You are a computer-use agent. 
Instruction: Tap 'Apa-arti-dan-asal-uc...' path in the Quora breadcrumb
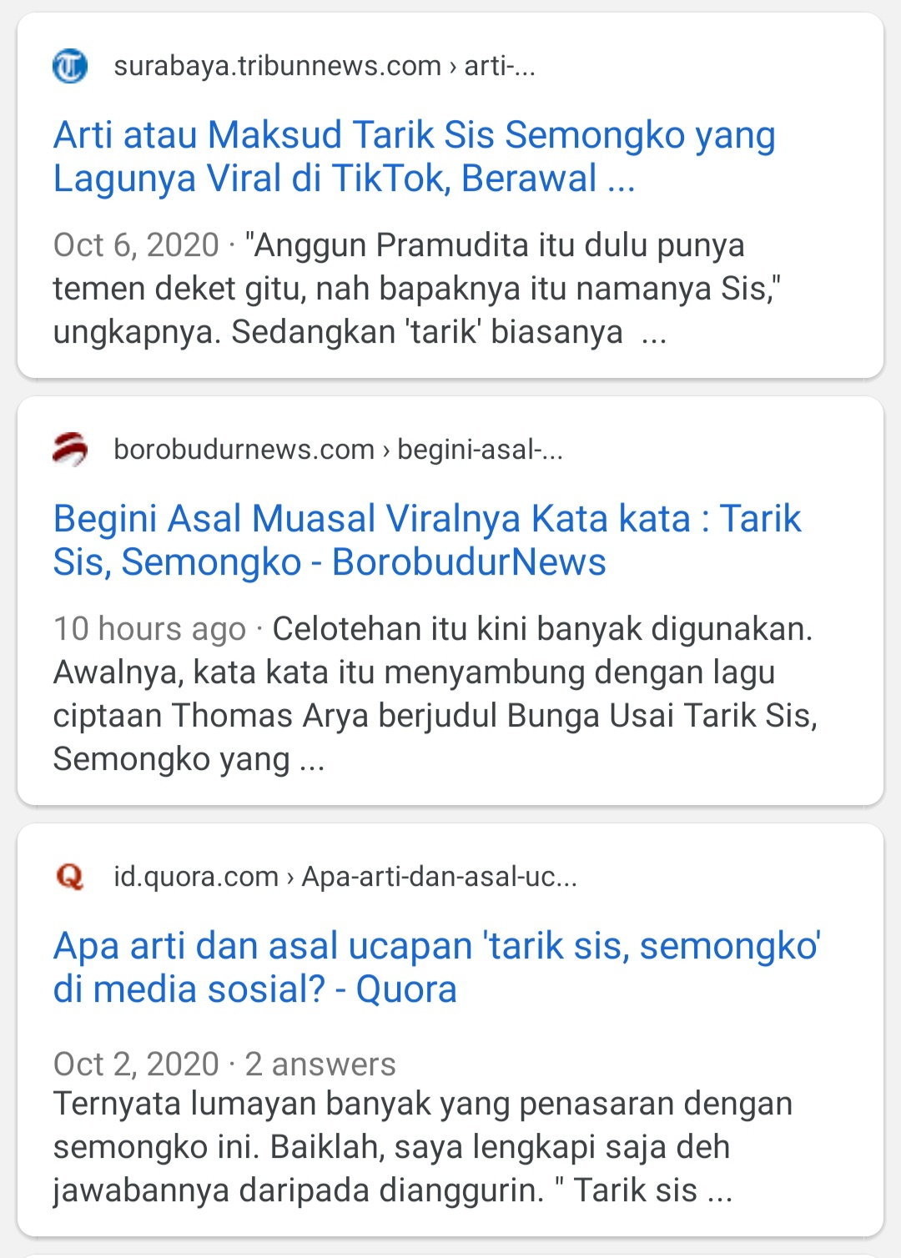[440, 877]
